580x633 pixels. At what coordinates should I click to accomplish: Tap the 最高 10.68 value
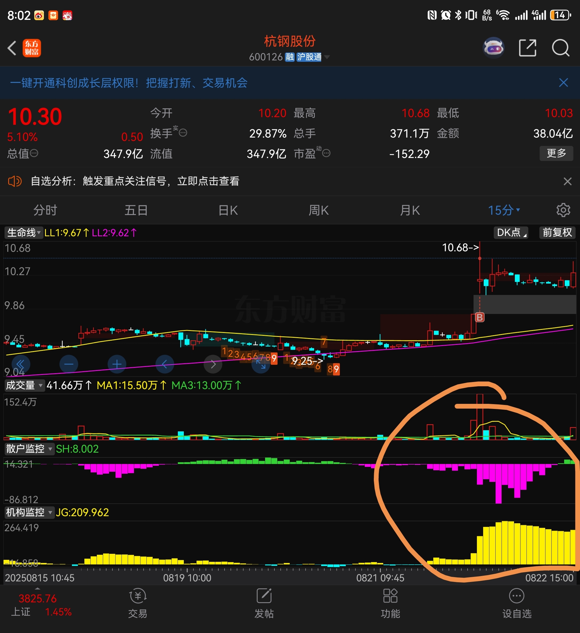point(415,113)
